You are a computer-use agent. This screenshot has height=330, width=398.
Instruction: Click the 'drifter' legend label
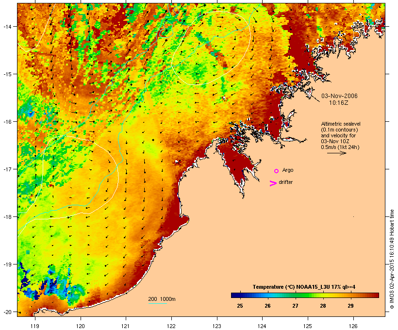285,182
